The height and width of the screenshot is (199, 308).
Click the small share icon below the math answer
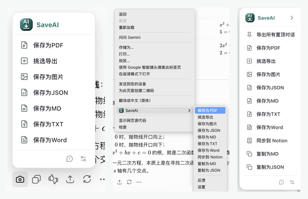tap(119, 182)
